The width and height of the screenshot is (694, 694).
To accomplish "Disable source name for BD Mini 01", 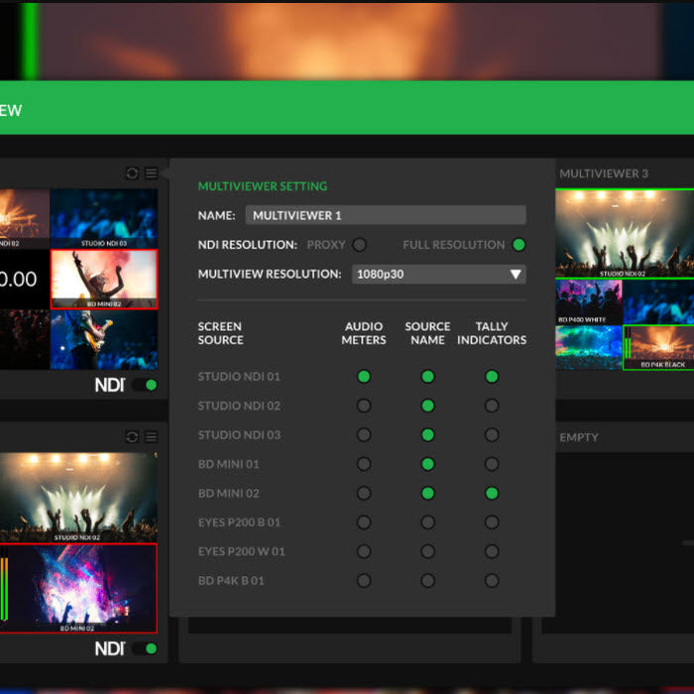I will (x=427, y=464).
